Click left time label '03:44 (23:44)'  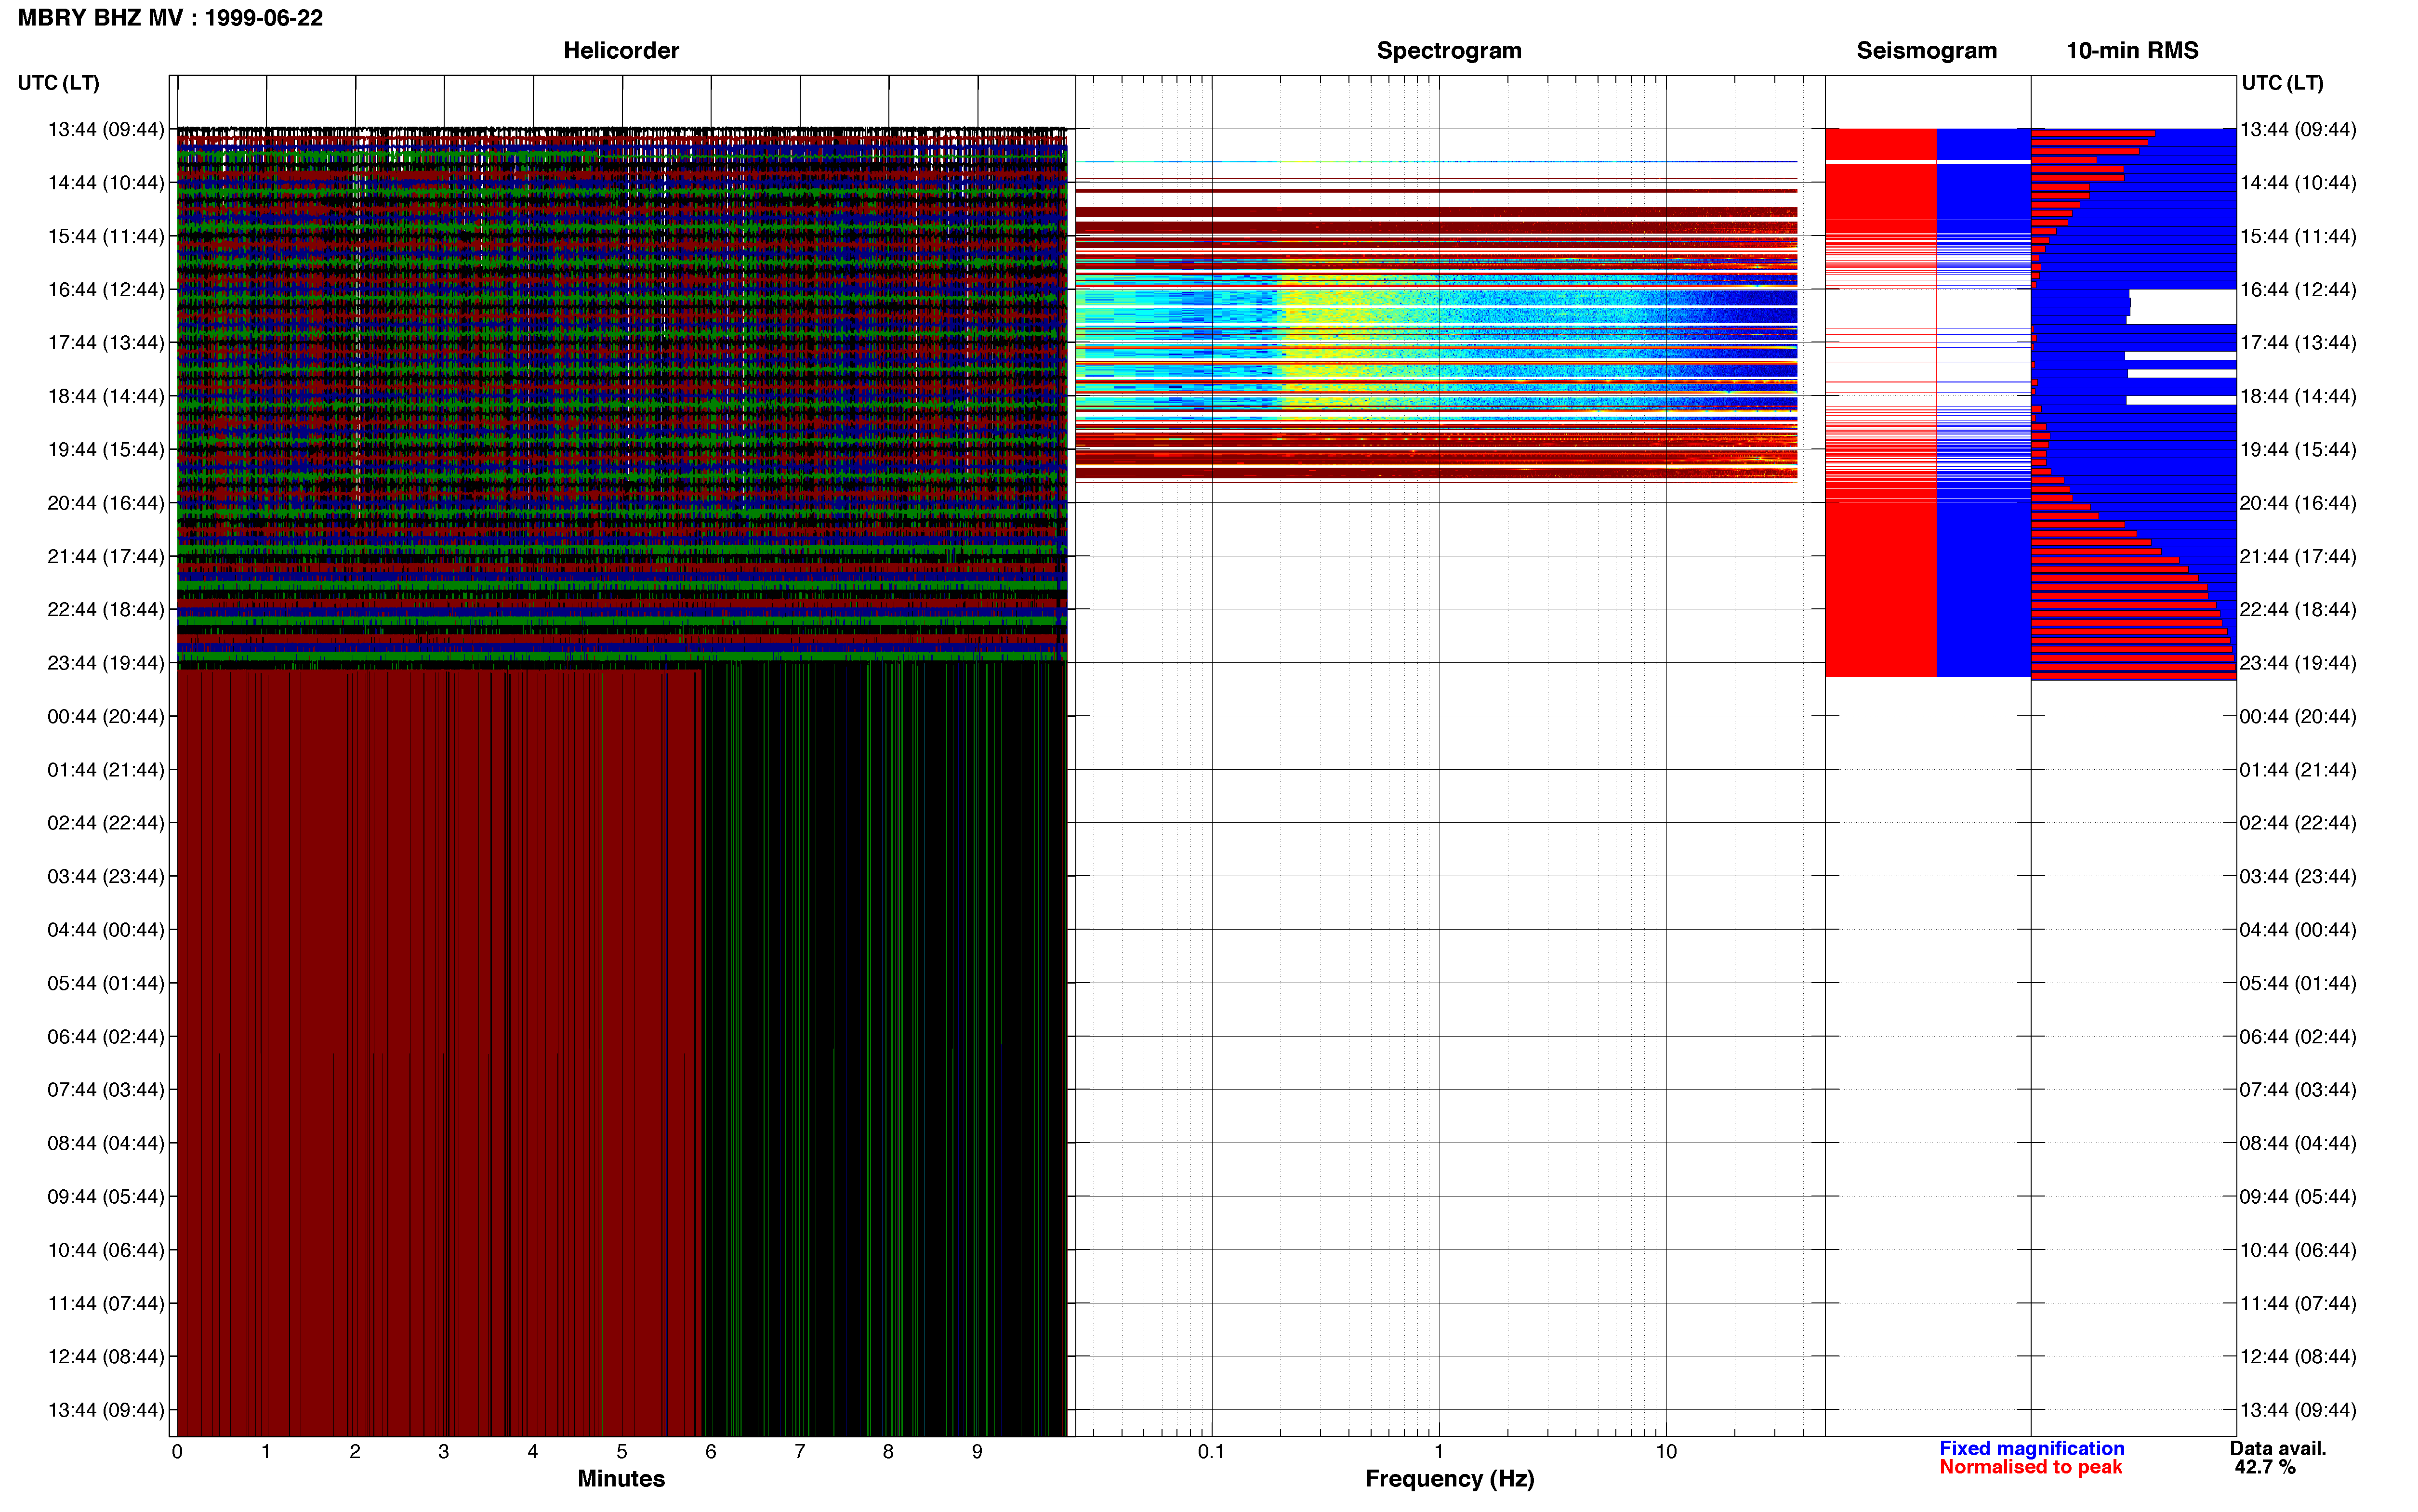click(106, 876)
